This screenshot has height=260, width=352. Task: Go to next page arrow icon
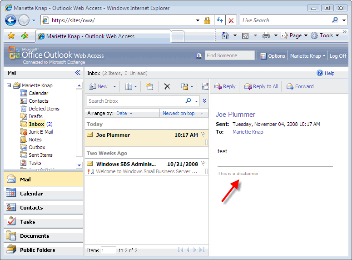[x=195, y=250]
